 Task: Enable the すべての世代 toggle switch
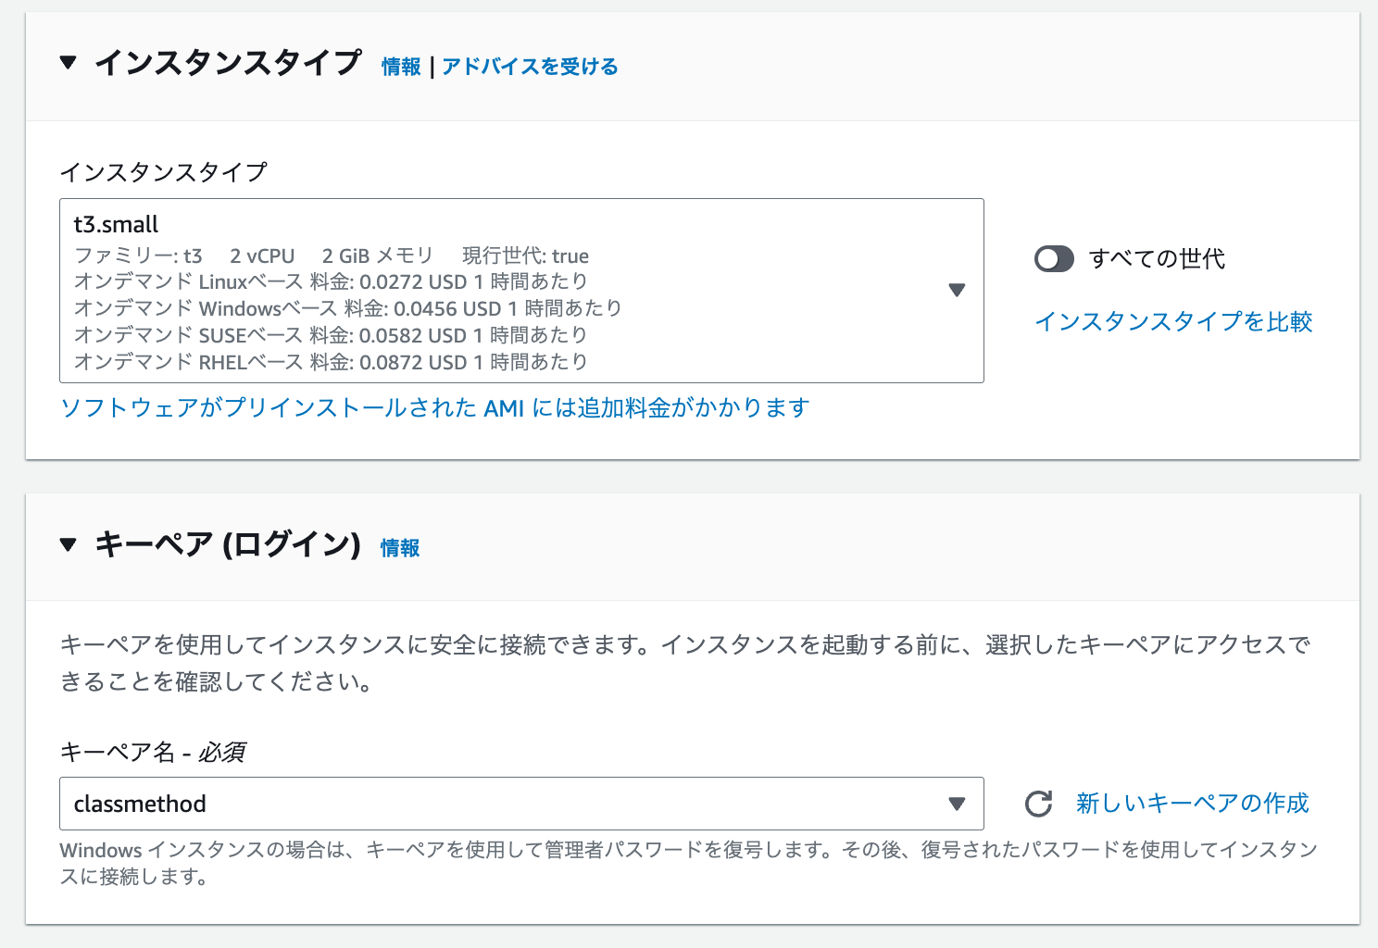coord(1054,259)
